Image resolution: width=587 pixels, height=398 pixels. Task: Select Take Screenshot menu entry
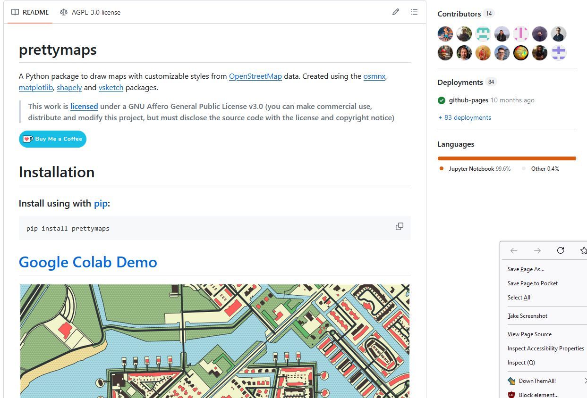[x=527, y=316]
